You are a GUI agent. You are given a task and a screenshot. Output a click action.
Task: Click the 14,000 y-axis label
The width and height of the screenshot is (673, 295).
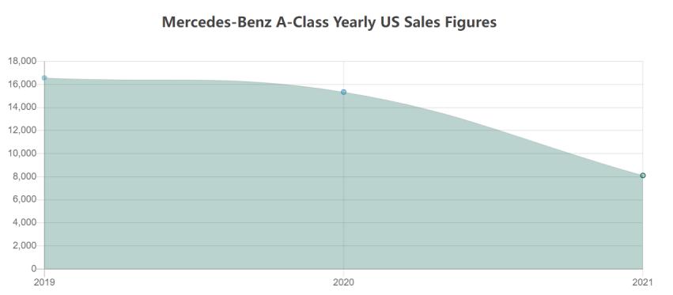pos(22,108)
